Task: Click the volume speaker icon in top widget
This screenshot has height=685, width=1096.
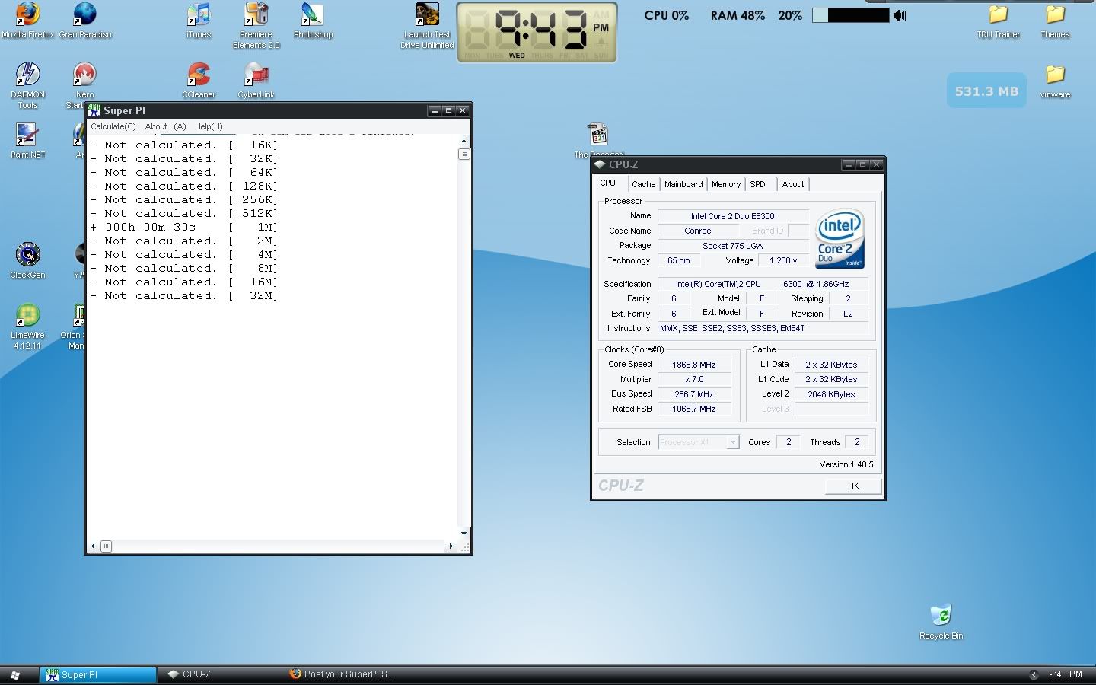Action: [900, 15]
